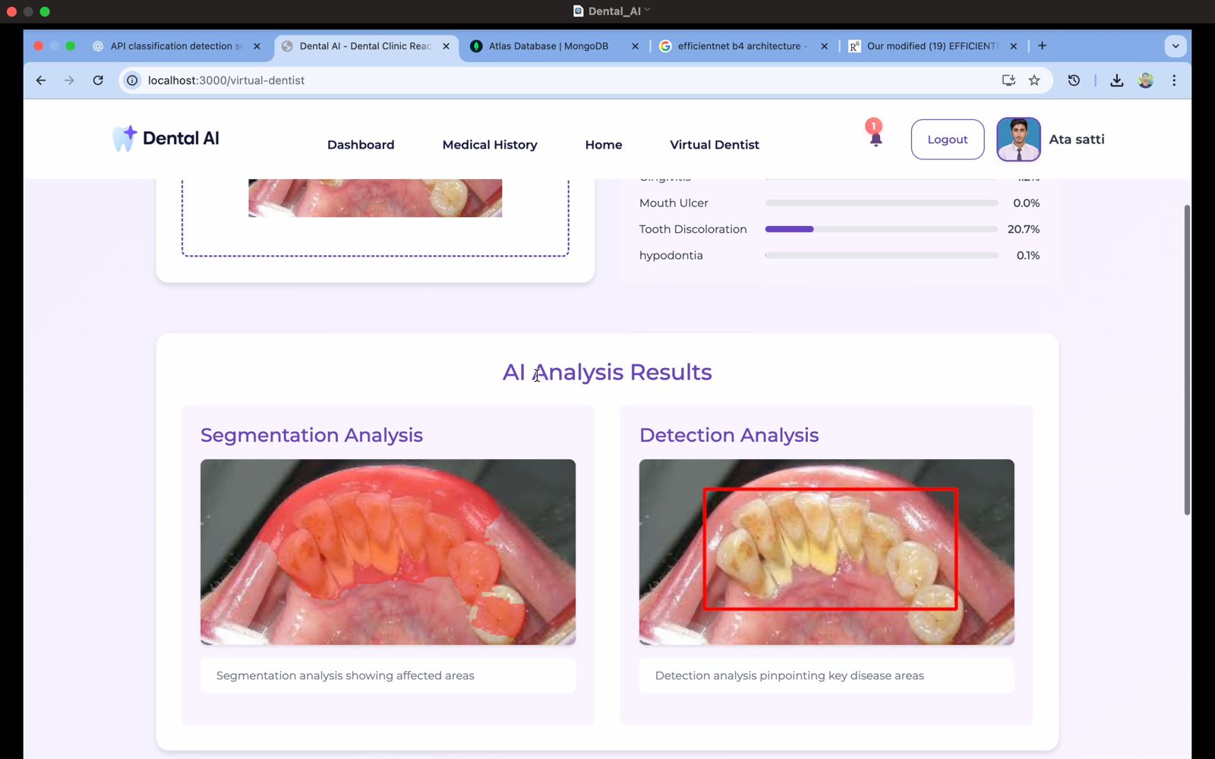Go back in browser history
The image size is (1215, 759).
[41, 80]
